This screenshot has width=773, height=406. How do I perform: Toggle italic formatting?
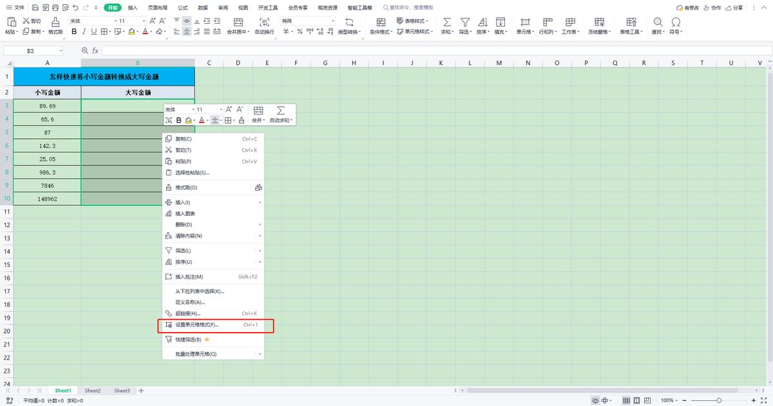[84, 31]
